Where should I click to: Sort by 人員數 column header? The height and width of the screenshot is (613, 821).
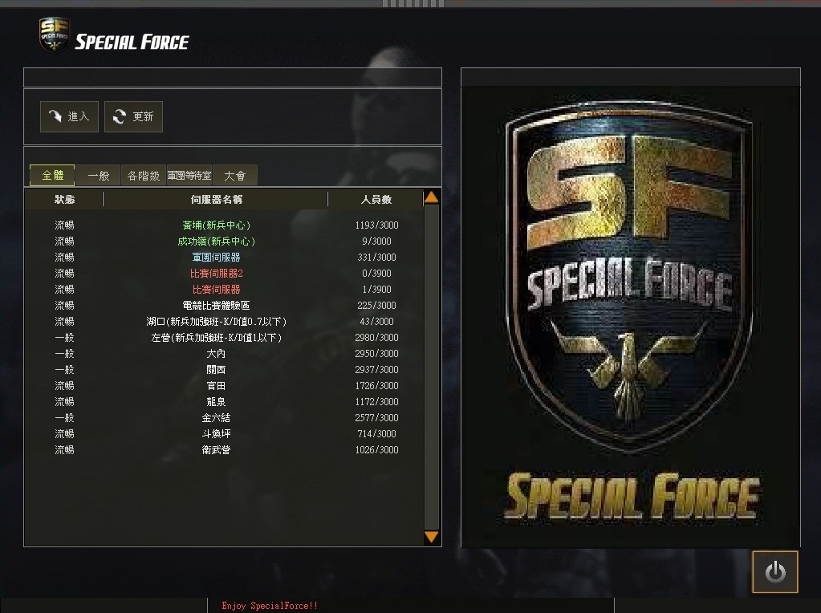376,200
